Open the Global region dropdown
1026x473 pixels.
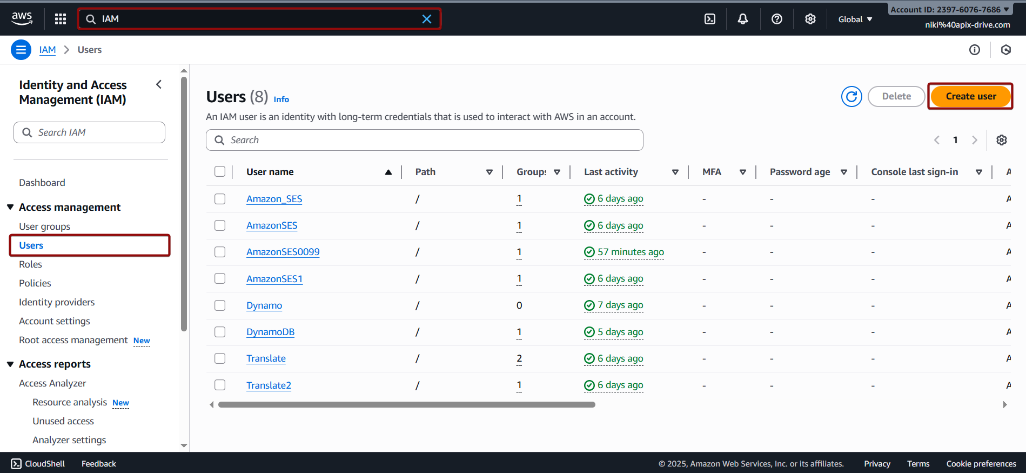(855, 19)
